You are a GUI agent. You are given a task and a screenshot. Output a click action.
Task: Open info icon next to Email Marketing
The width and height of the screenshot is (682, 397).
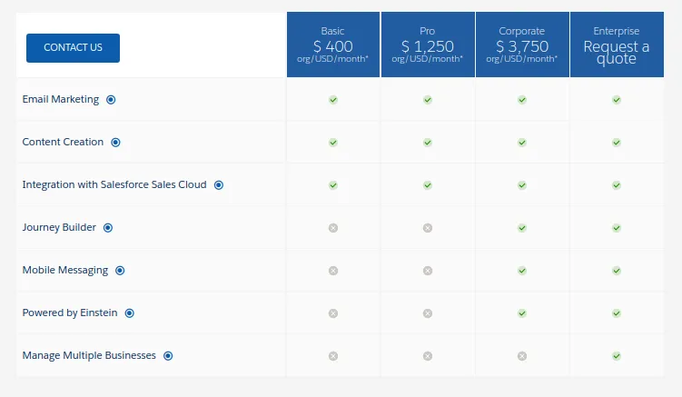[x=111, y=100]
